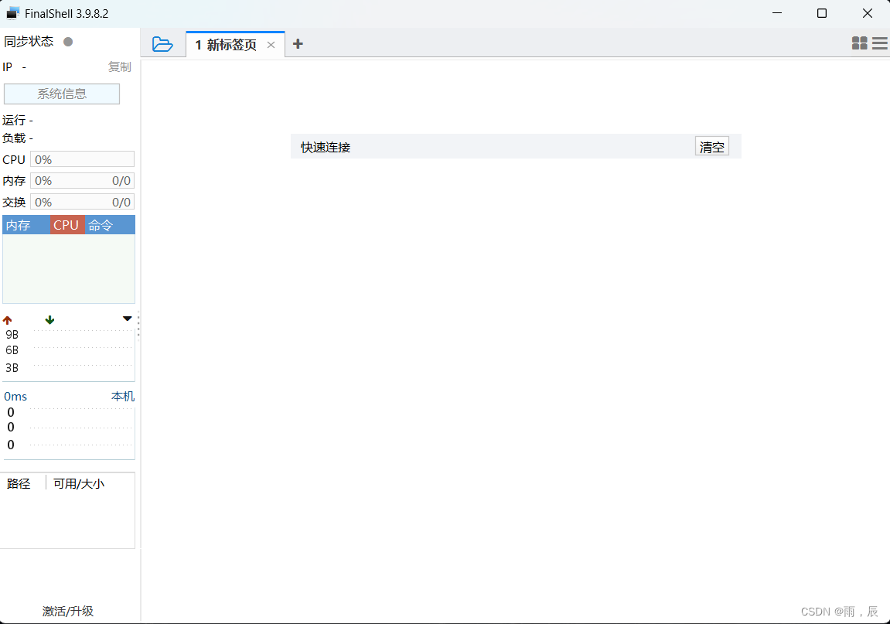Open the list view menu icon
Image resolution: width=890 pixels, height=624 pixels.
click(879, 43)
